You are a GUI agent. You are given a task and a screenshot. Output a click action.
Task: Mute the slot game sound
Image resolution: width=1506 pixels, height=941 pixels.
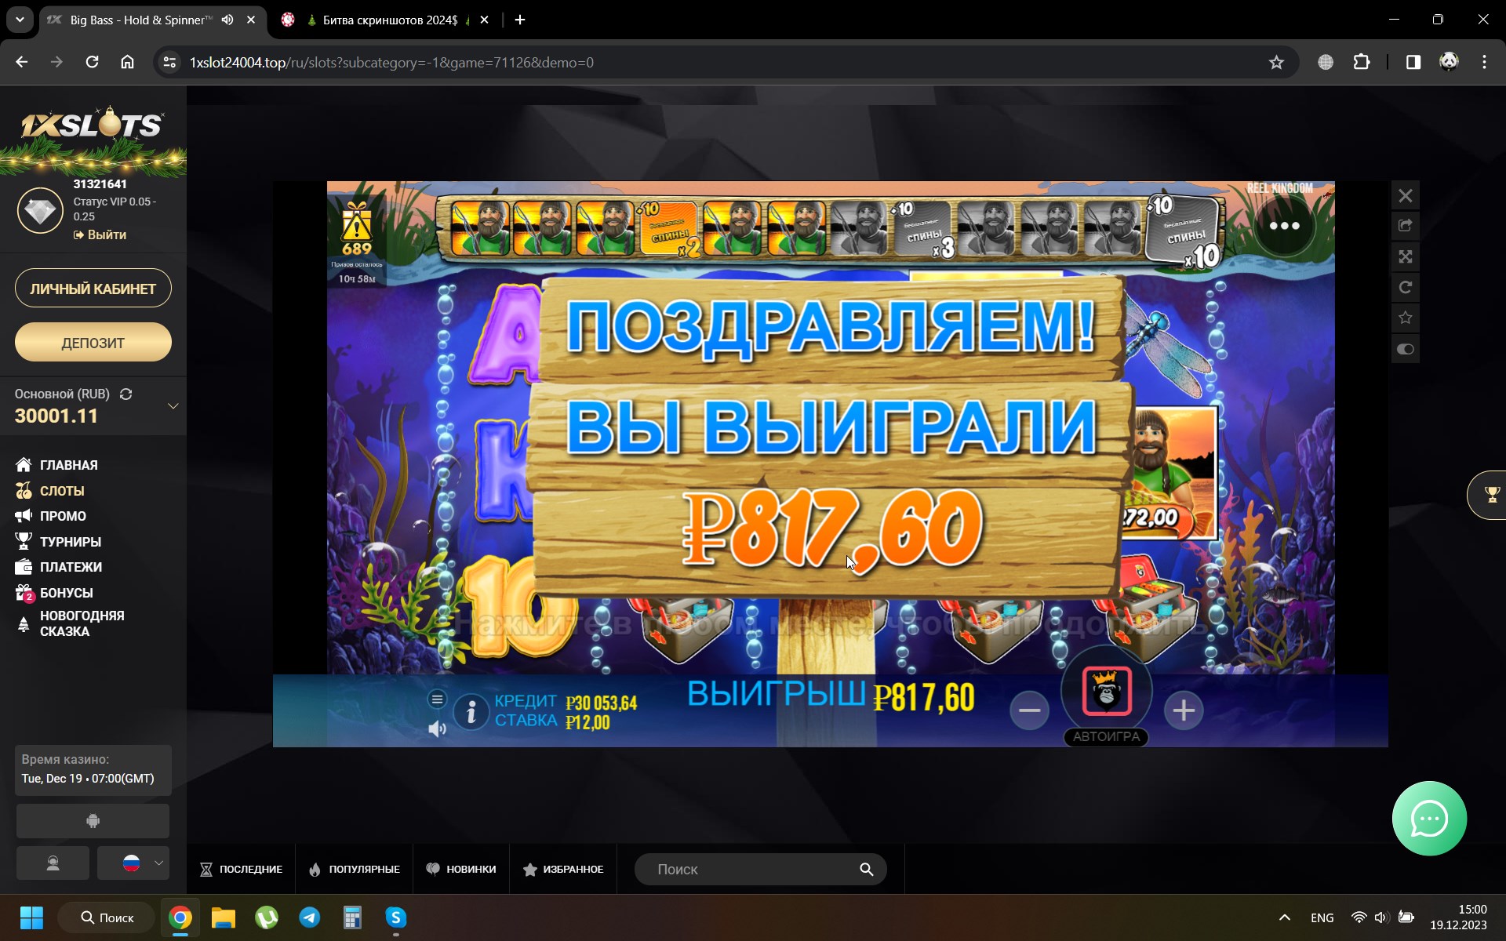click(x=437, y=729)
